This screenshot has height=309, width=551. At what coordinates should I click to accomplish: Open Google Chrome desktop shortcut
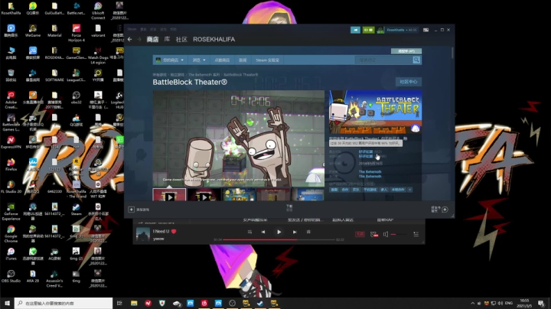11,234
